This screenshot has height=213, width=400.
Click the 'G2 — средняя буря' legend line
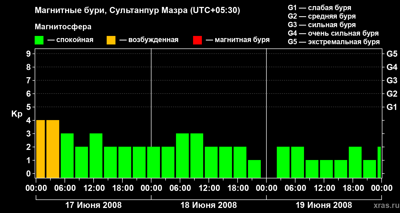[322, 16]
